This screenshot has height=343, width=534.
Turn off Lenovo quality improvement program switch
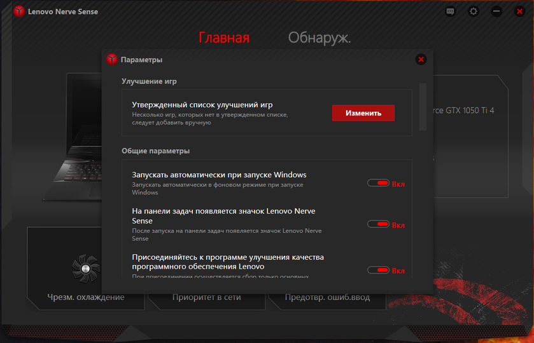(x=379, y=270)
